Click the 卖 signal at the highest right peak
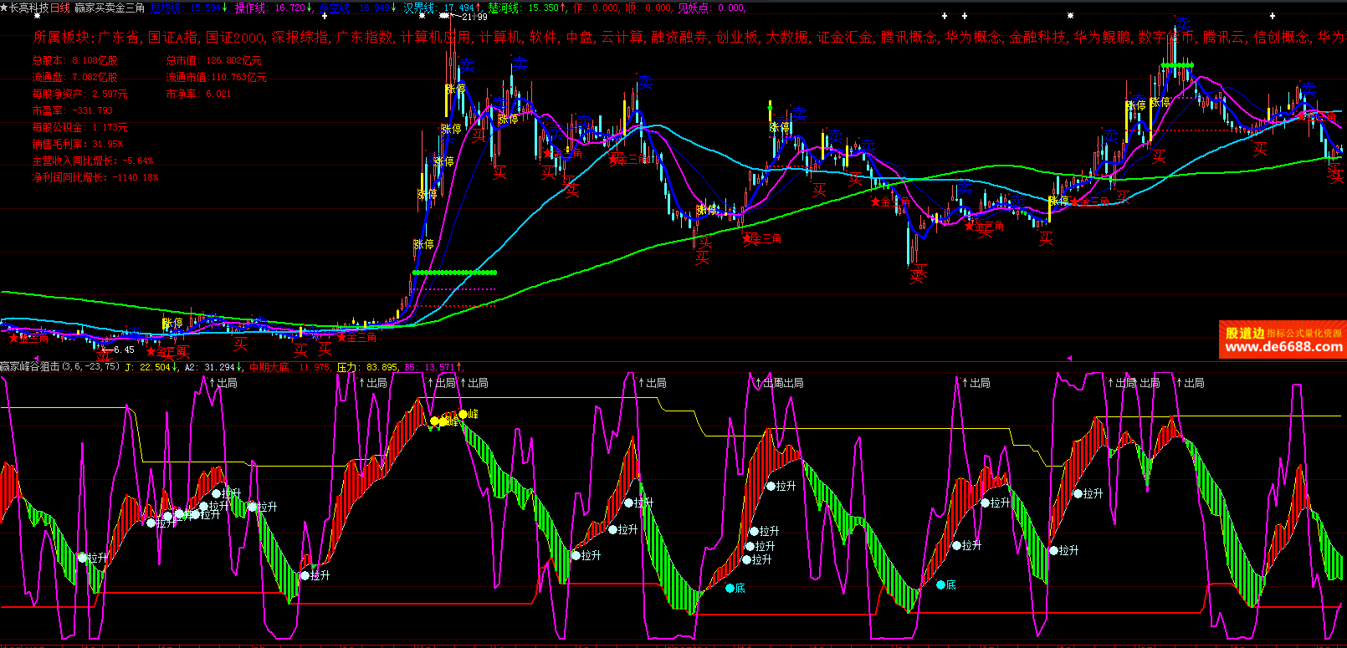Viewport: 1347px width, 648px height. pos(1182,24)
